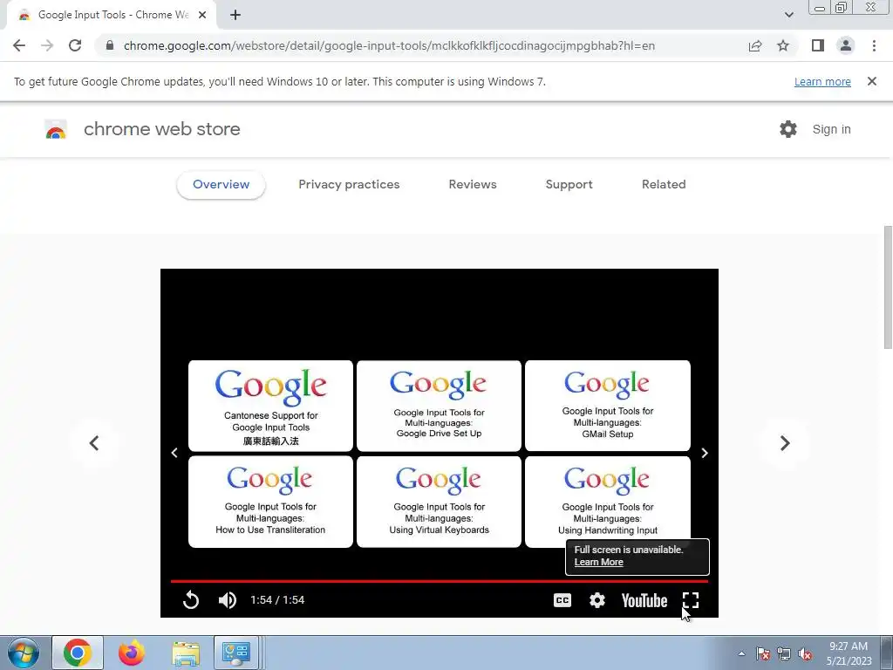
Task: Mute the video volume
Action: (228, 600)
